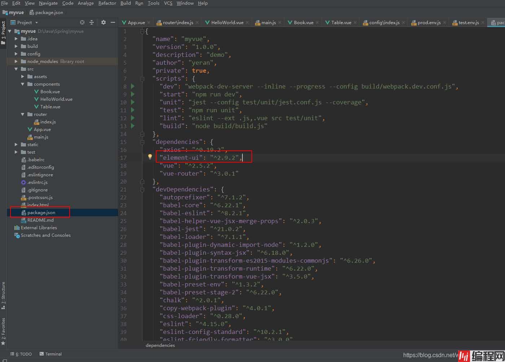Viewport: 505px width, 362px height.
Task: Run the build script gutter icon
Action: coord(133,126)
